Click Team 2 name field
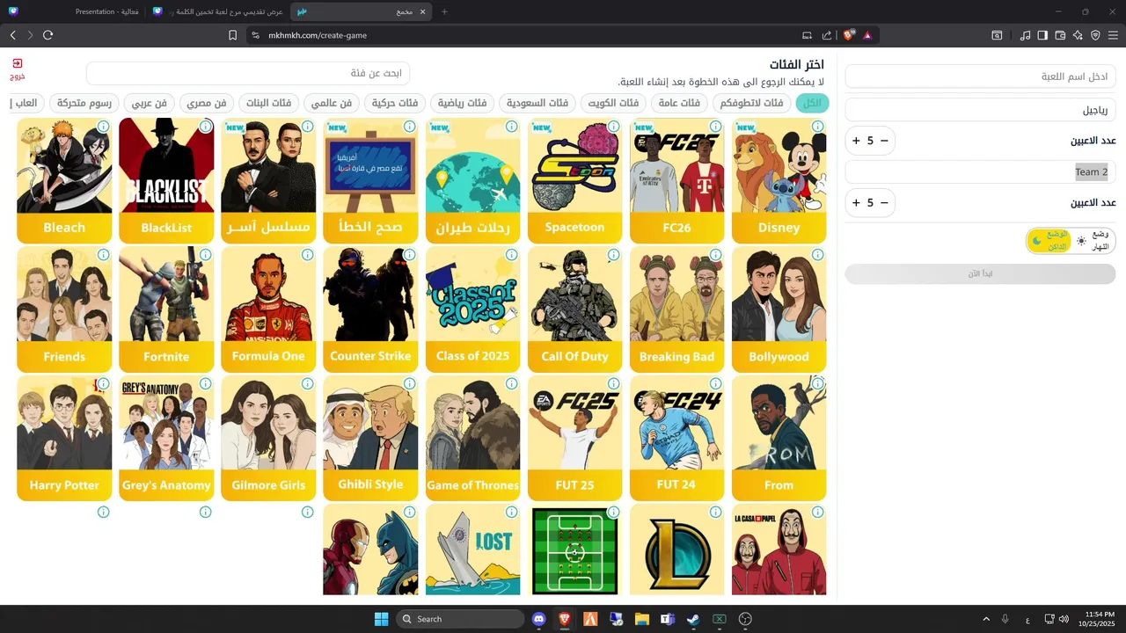The height and width of the screenshot is (633, 1126). pyautogui.click(x=980, y=172)
